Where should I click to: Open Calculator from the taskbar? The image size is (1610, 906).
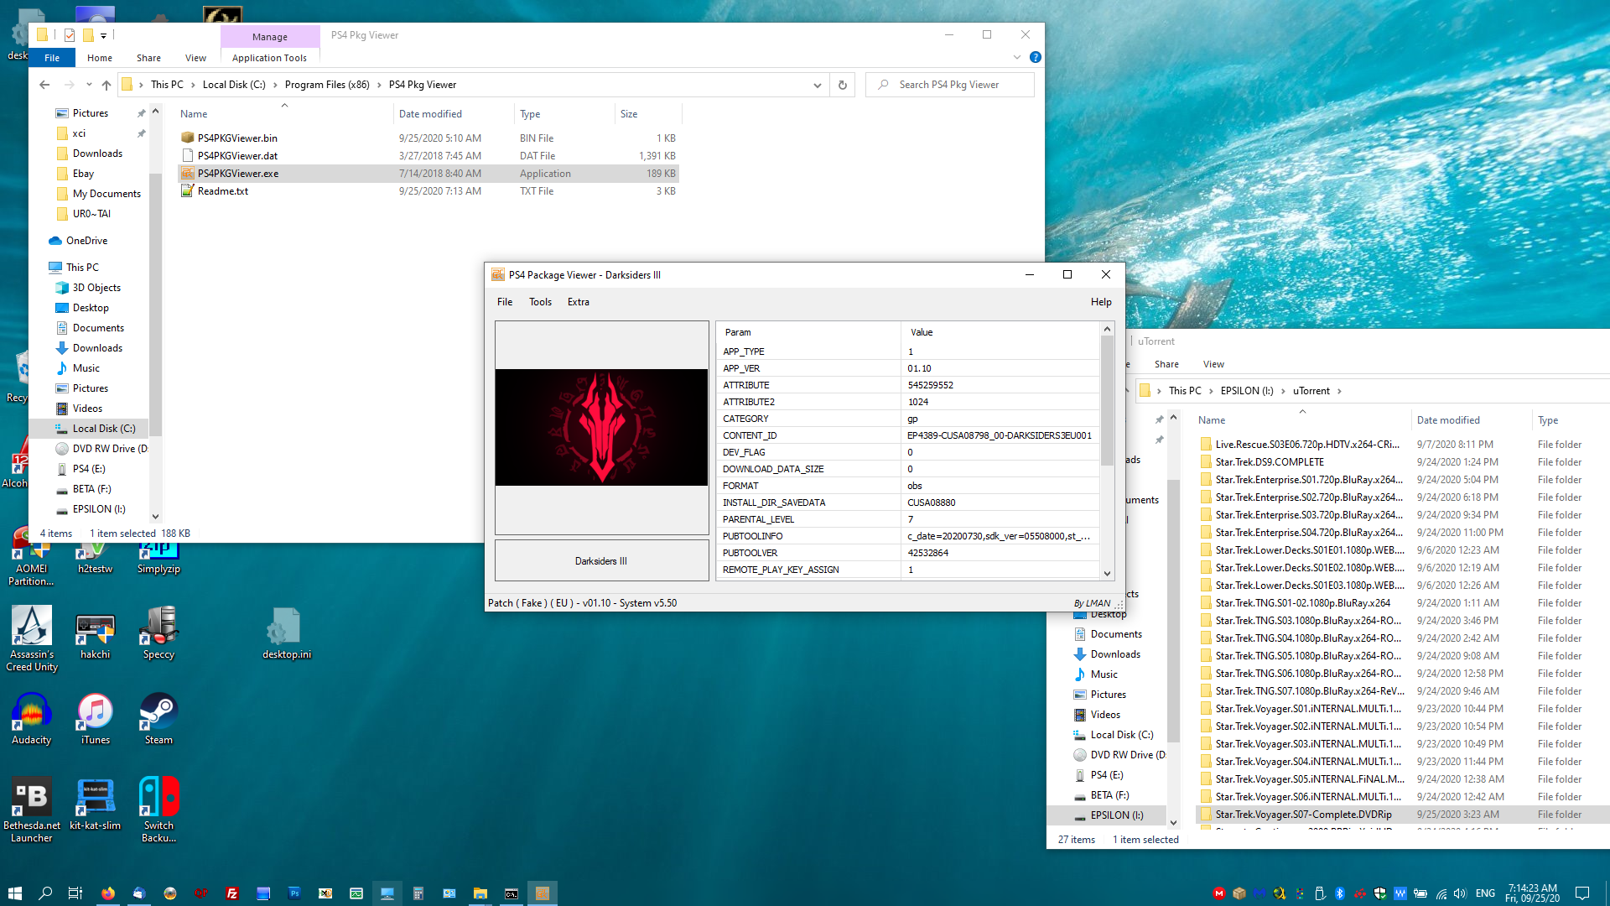[x=418, y=893]
